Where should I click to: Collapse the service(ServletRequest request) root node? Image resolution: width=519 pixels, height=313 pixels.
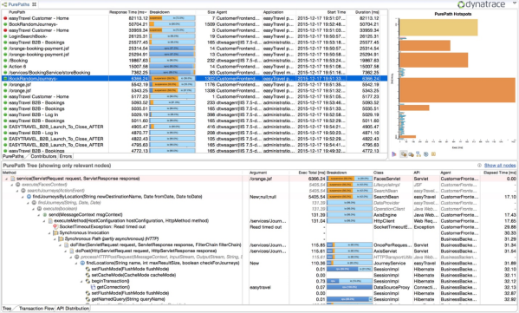click(x=6, y=179)
